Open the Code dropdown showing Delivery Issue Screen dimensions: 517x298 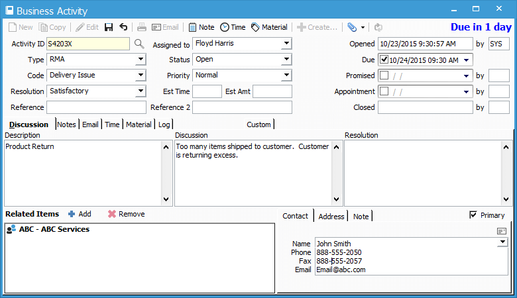coord(141,75)
